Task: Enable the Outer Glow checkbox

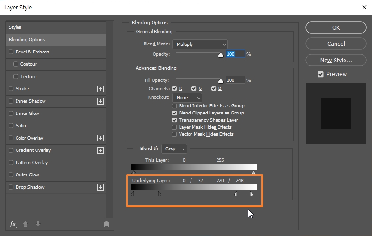Action: point(11,175)
